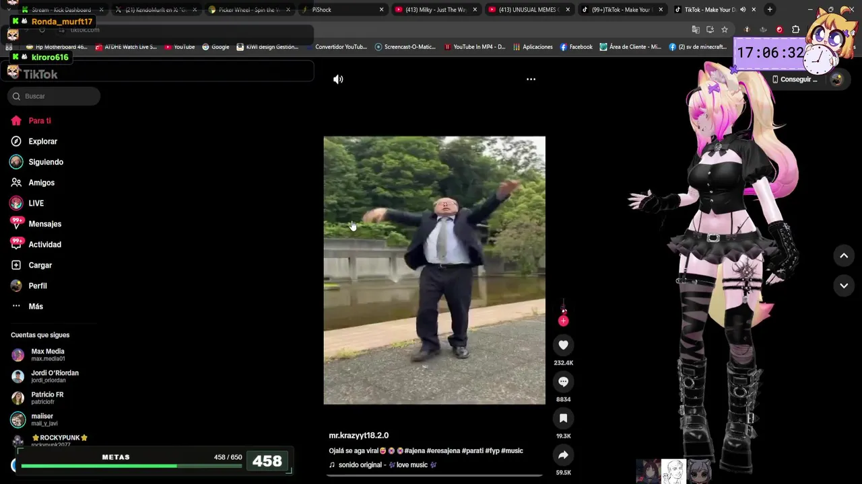The height and width of the screenshot is (484, 862).
Task: Click the Buscar search field
Action: tap(54, 96)
